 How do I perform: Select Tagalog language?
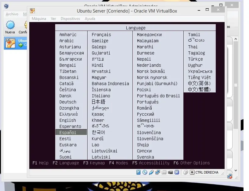point(197,53)
